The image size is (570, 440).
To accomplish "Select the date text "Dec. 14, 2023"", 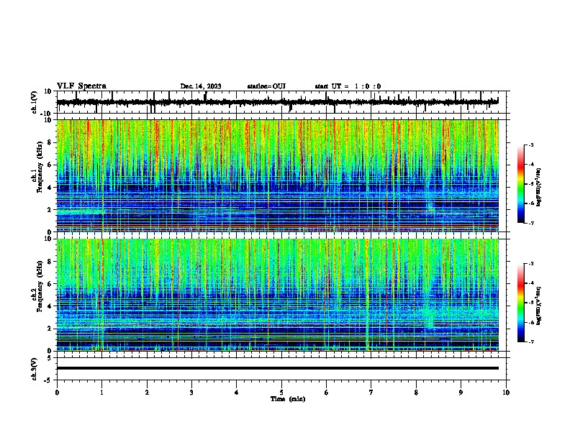I will [x=201, y=86].
